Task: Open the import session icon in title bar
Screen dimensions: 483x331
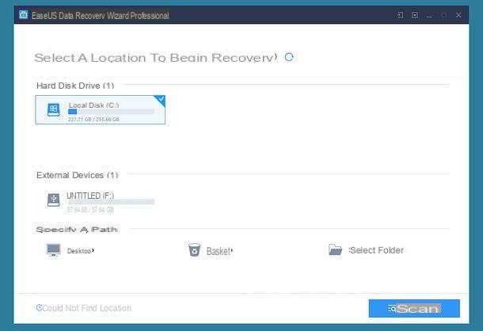Action: 400,15
